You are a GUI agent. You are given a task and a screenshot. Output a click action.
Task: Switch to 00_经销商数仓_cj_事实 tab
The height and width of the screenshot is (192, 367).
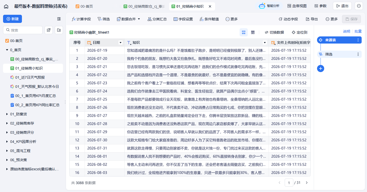pyautogui.click(x=144, y=6)
